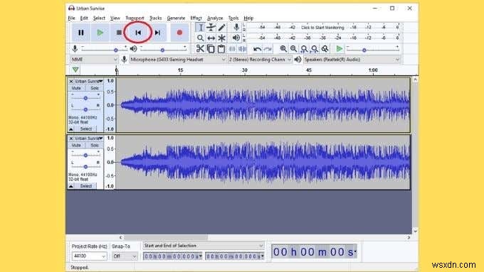Click Skip to End button

click(x=157, y=33)
